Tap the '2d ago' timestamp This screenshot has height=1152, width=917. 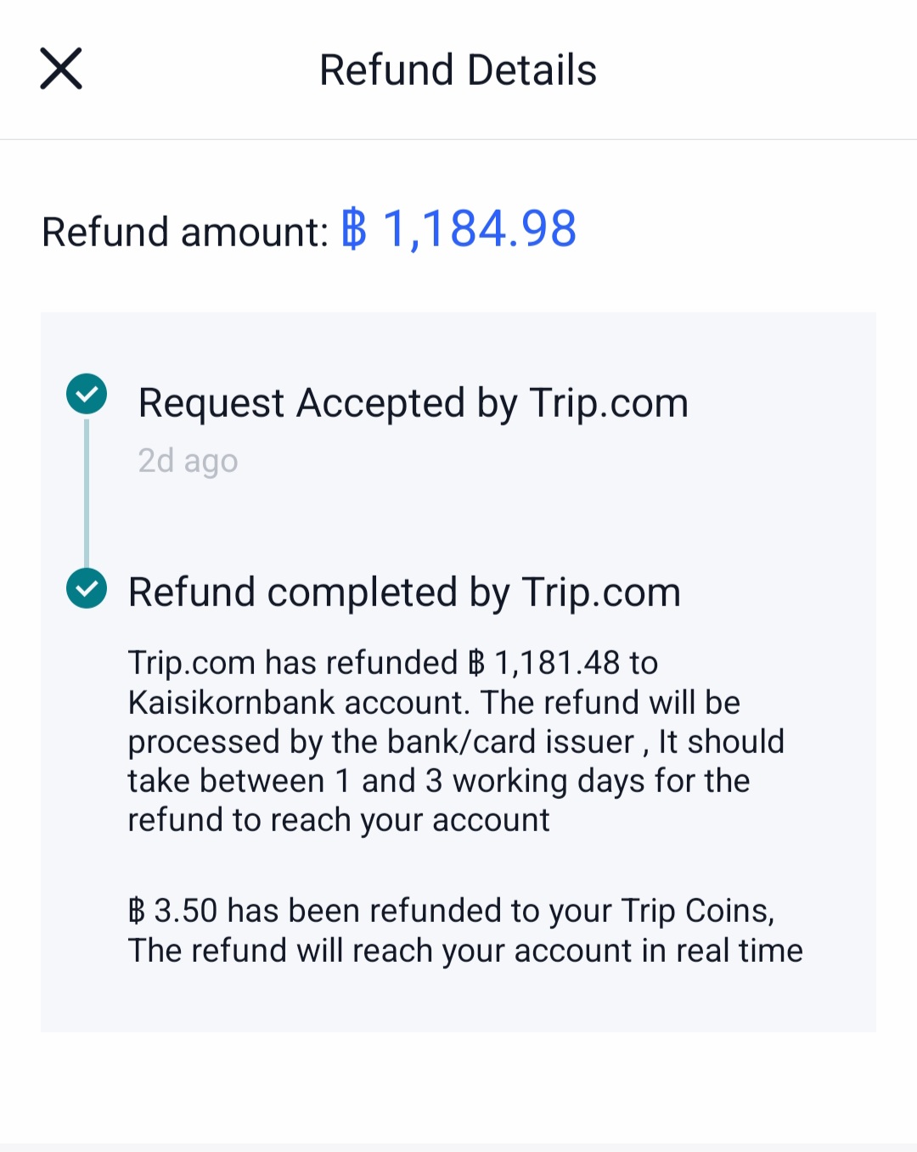[188, 461]
